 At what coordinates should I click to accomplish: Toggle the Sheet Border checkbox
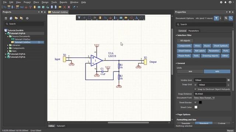[195, 102]
